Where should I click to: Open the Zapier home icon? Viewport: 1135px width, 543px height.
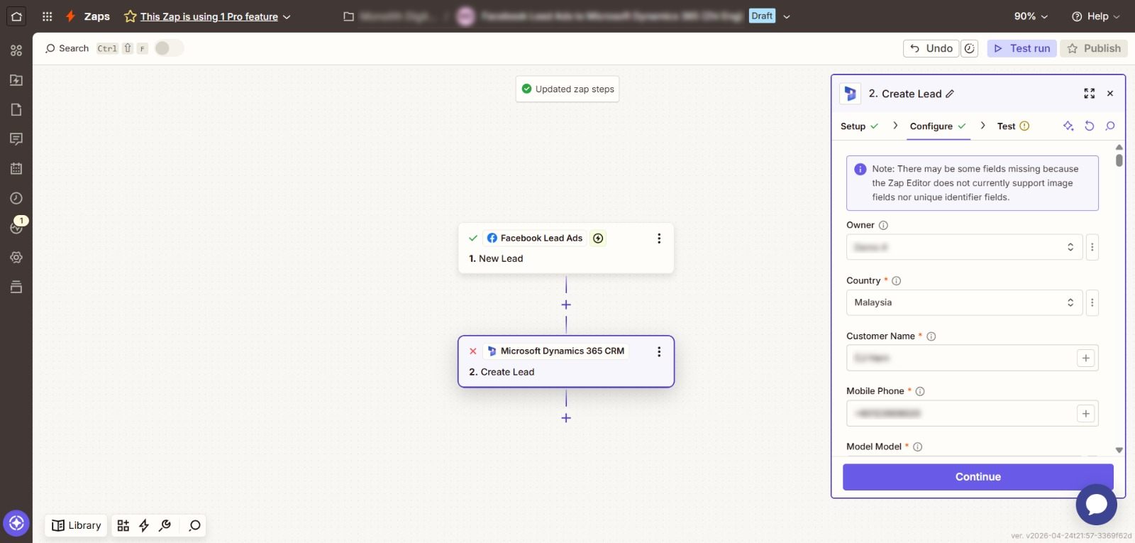click(x=16, y=16)
